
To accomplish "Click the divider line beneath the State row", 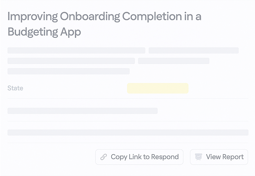I will (x=128, y=98).
